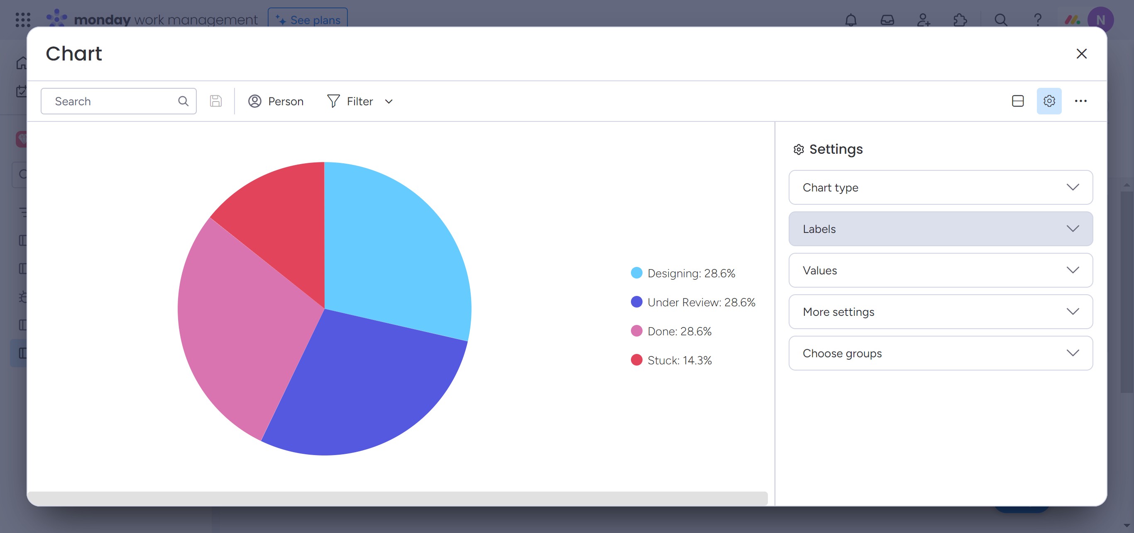Click the top bar search magnifier
This screenshot has height=533, width=1134.
click(1001, 20)
